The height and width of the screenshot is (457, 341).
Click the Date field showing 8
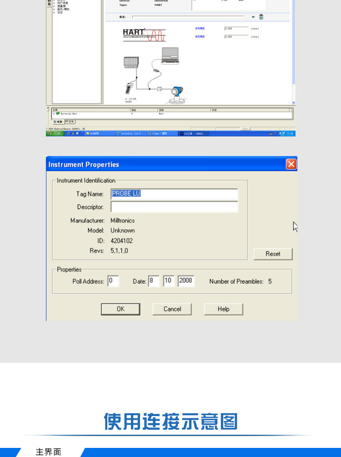click(x=154, y=281)
